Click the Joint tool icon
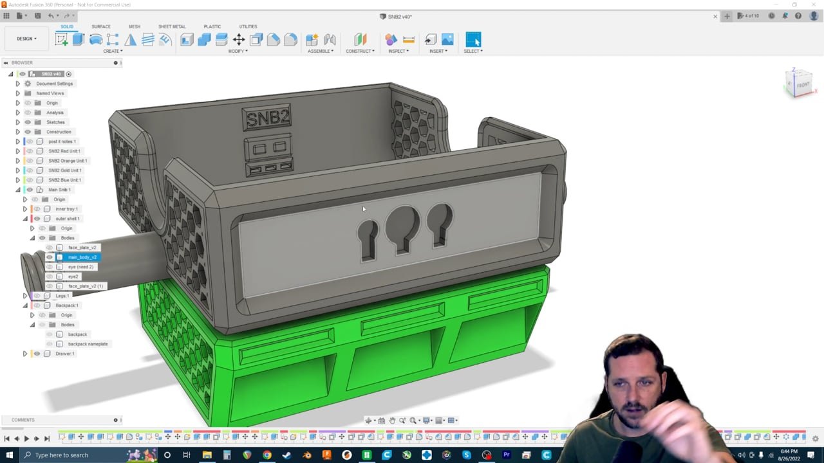Viewport: 824px width, 463px height. (x=330, y=39)
